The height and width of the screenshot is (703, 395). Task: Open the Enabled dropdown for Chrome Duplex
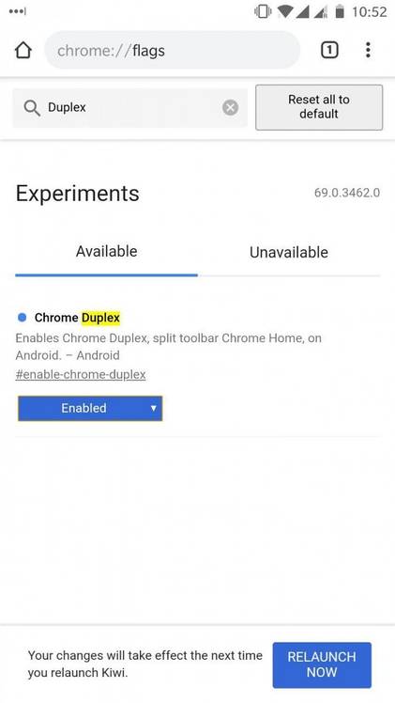pyautogui.click(x=90, y=408)
